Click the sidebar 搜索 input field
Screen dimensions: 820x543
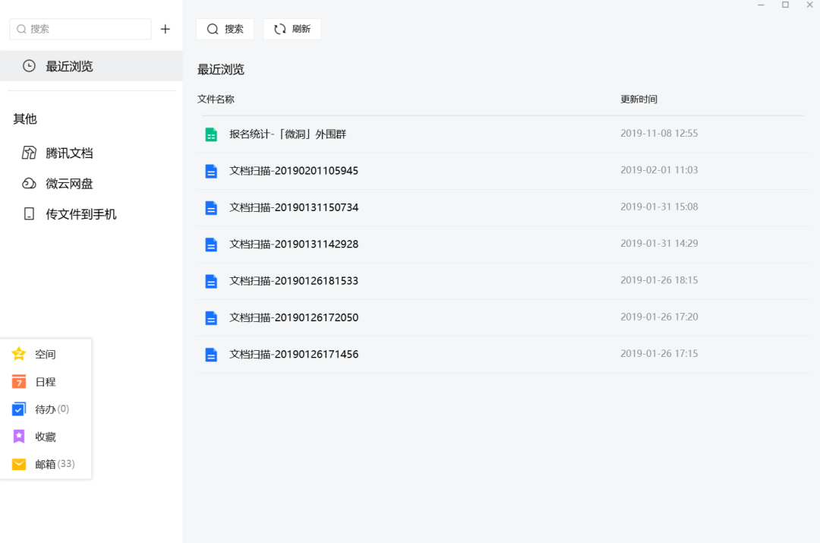pyautogui.click(x=80, y=30)
